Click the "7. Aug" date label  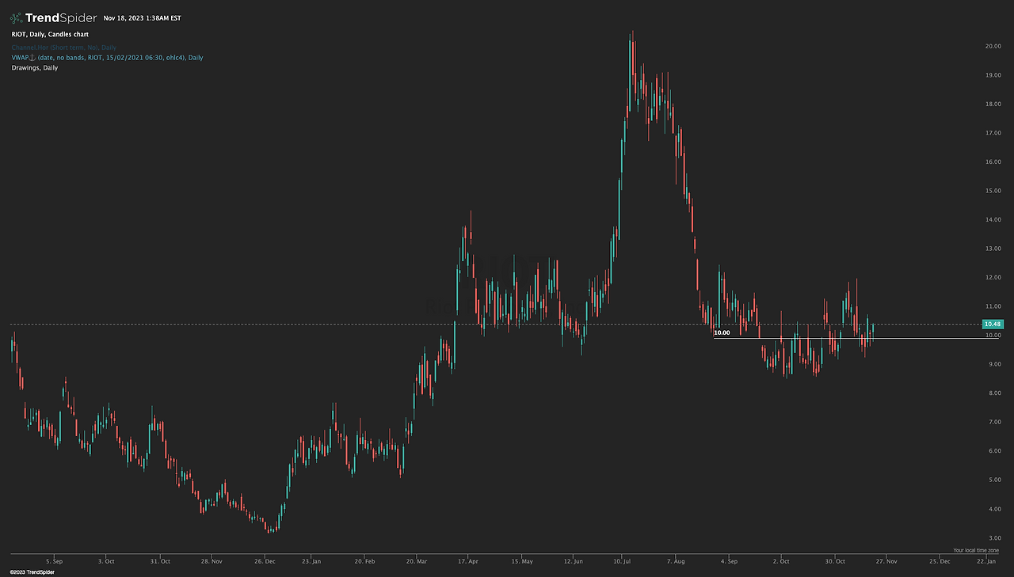pyautogui.click(x=675, y=561)
